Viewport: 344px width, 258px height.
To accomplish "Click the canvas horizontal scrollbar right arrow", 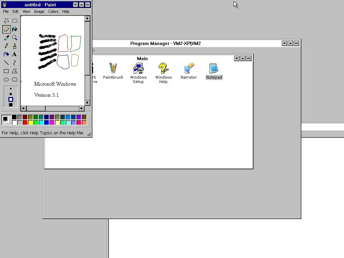I will point(81,109).
